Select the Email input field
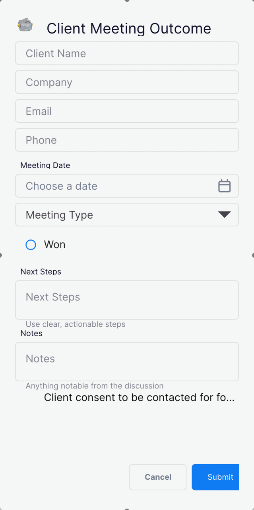Screen dimensions: 254x510 point(127,111)
